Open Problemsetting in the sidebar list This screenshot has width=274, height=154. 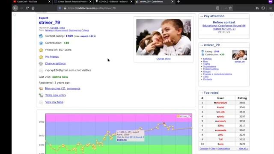coord(211,69)
